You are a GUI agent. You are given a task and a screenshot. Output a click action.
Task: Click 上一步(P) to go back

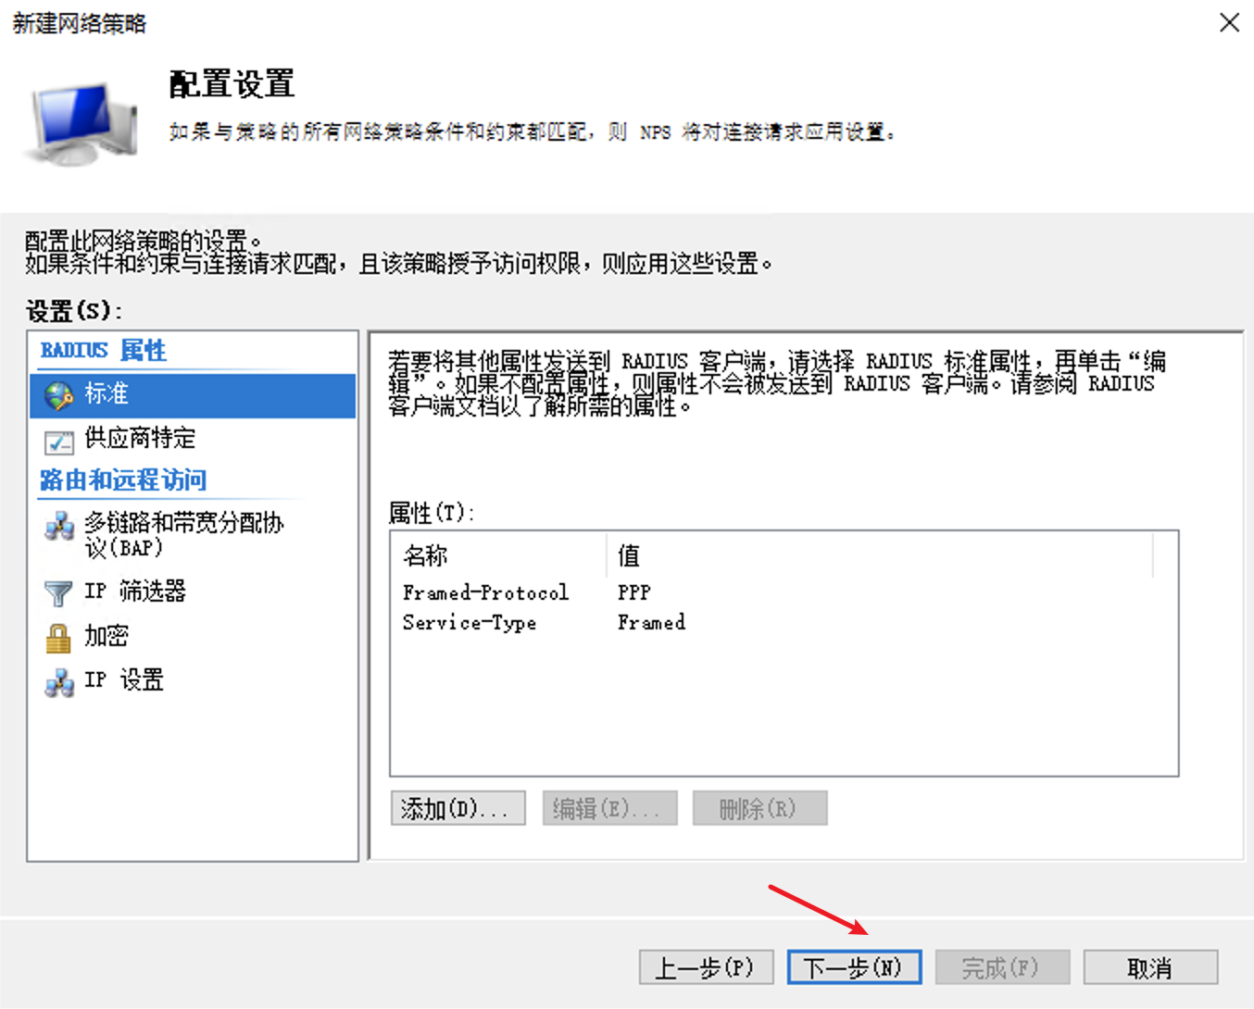tap(706, 965)
